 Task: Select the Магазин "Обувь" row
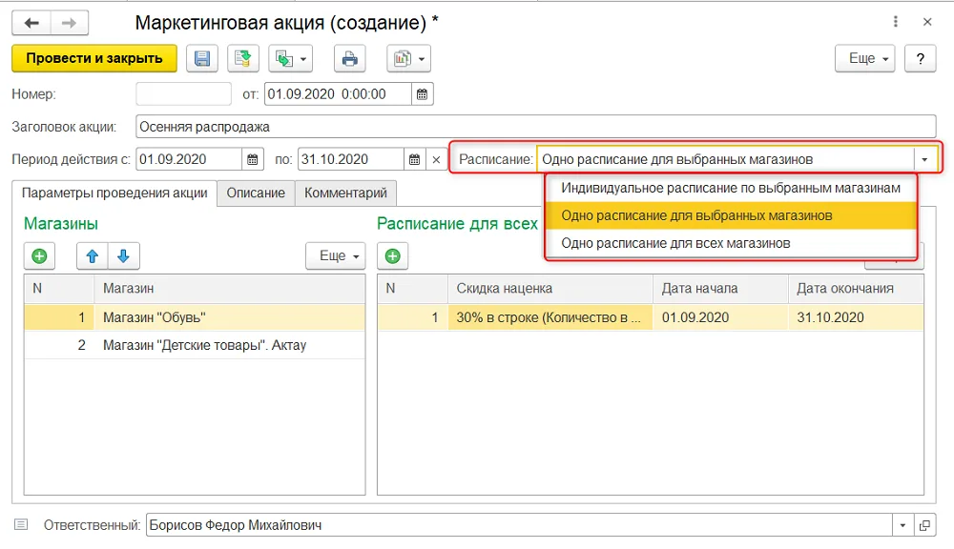pyautogui.click(x=195, y=317)
